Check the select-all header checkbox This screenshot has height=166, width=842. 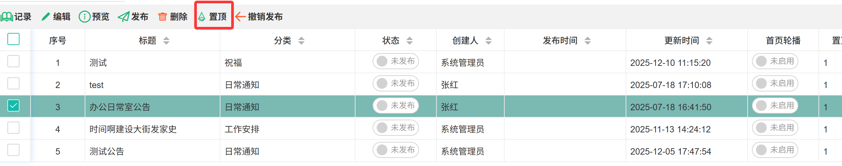tap(13, 39)
